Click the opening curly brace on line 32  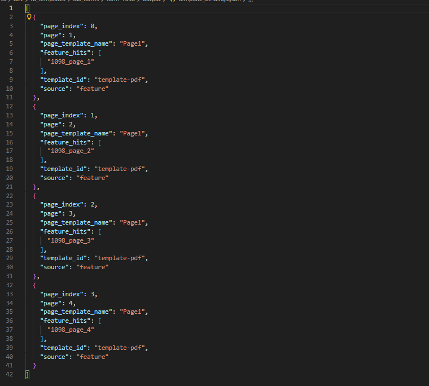(34, 286)
